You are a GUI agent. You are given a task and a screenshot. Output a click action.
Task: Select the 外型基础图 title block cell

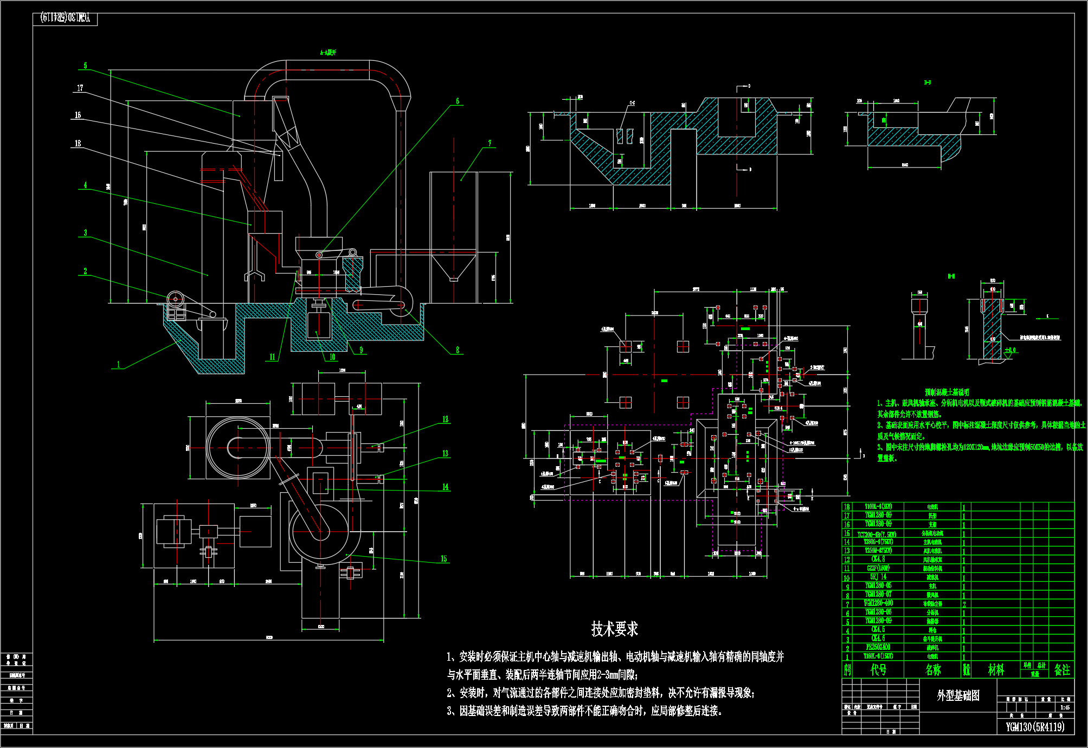(958, 695)
